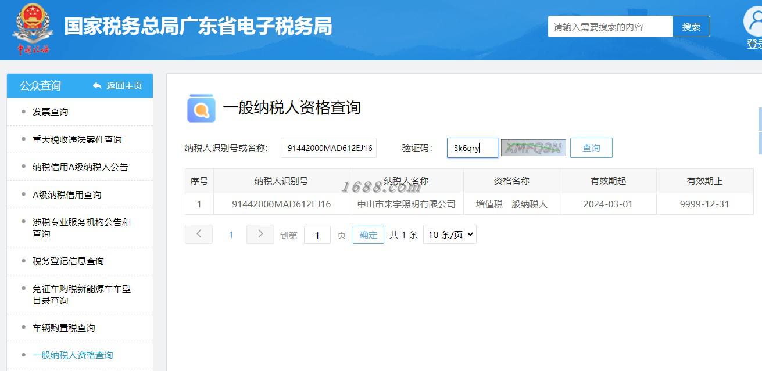
Task: Click the 序号 column header
Action: point(199,181)
